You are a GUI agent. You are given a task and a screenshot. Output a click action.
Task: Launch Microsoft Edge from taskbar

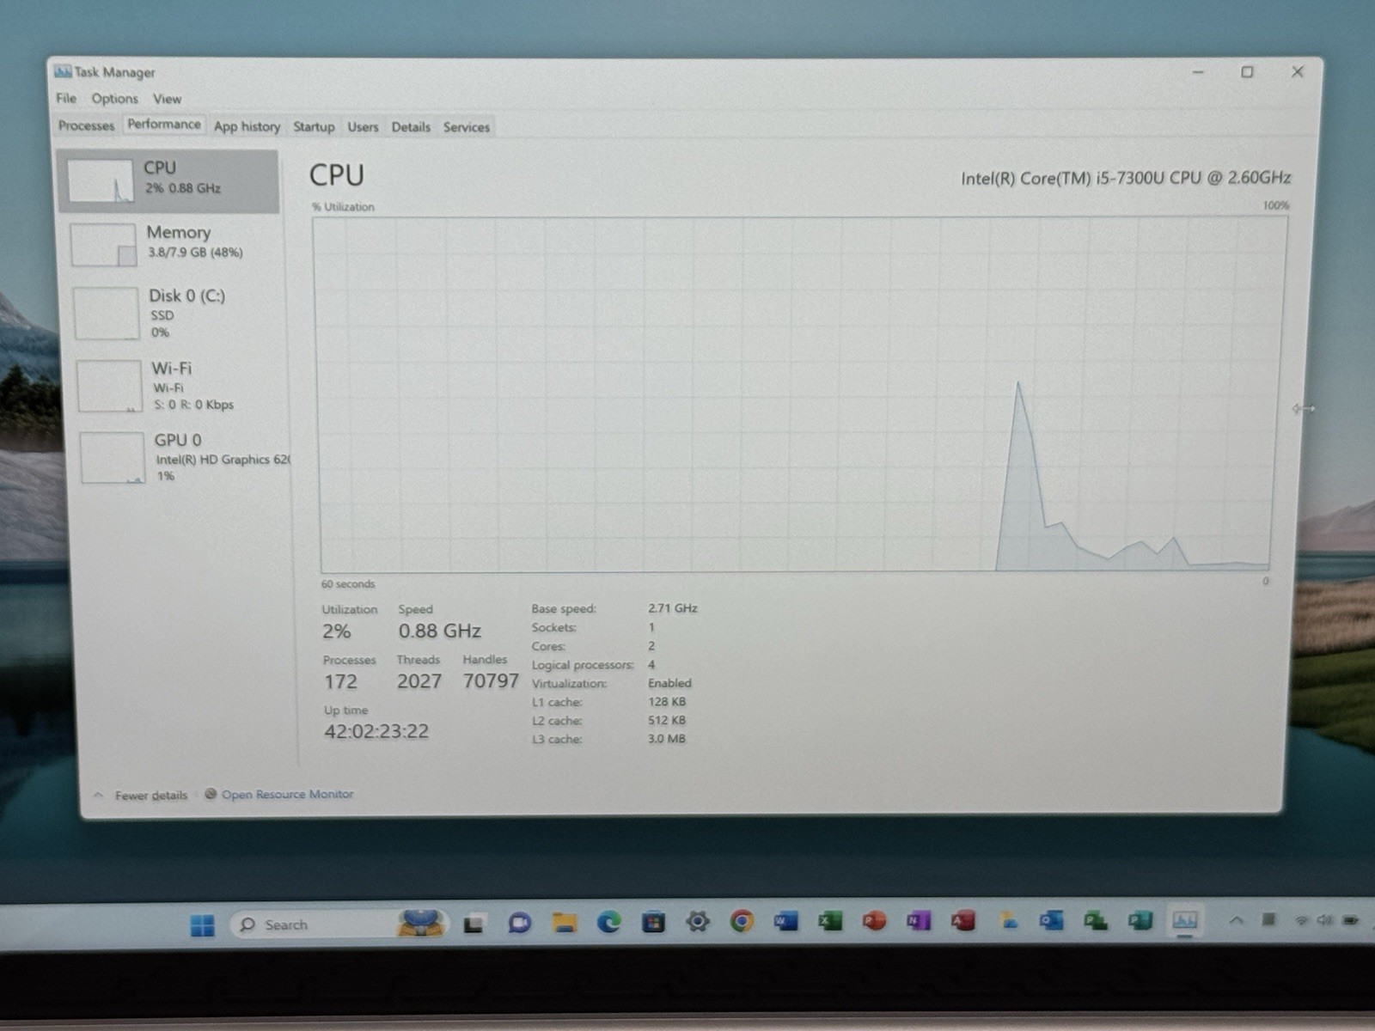coord(609,923)
